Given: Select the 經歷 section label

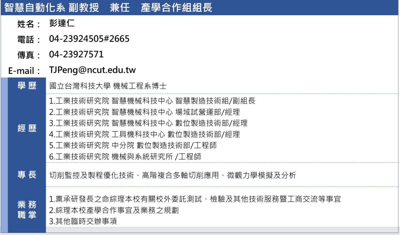Looking at the screenshot, I should coord(27,128).
